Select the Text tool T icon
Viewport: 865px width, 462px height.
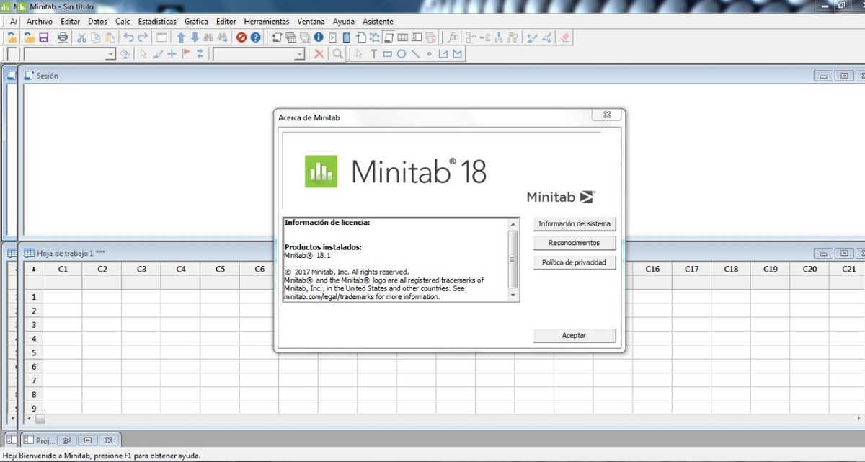[373, 54]
